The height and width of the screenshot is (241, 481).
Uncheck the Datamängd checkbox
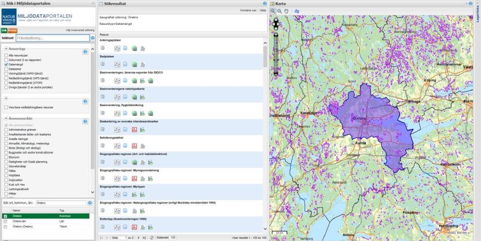[6, 65]
